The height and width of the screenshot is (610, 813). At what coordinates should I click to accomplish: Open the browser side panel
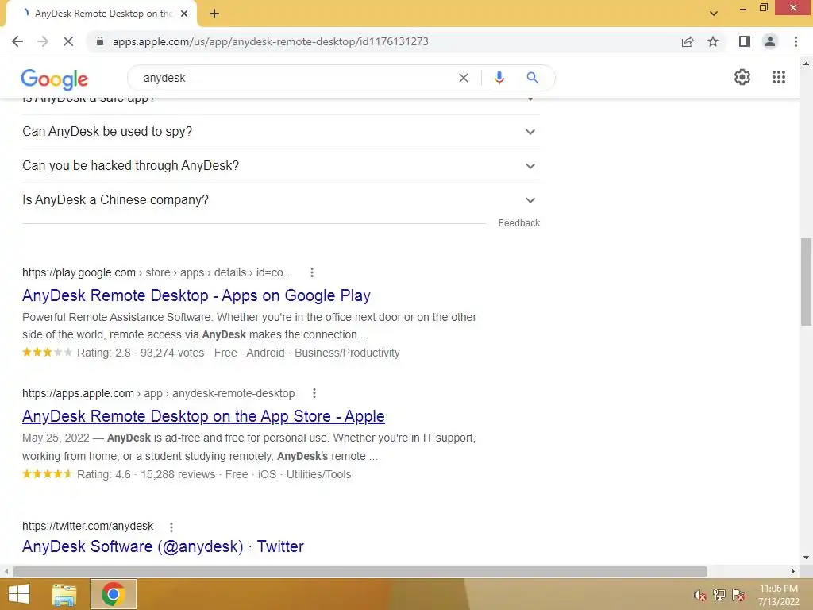(745, 41)
